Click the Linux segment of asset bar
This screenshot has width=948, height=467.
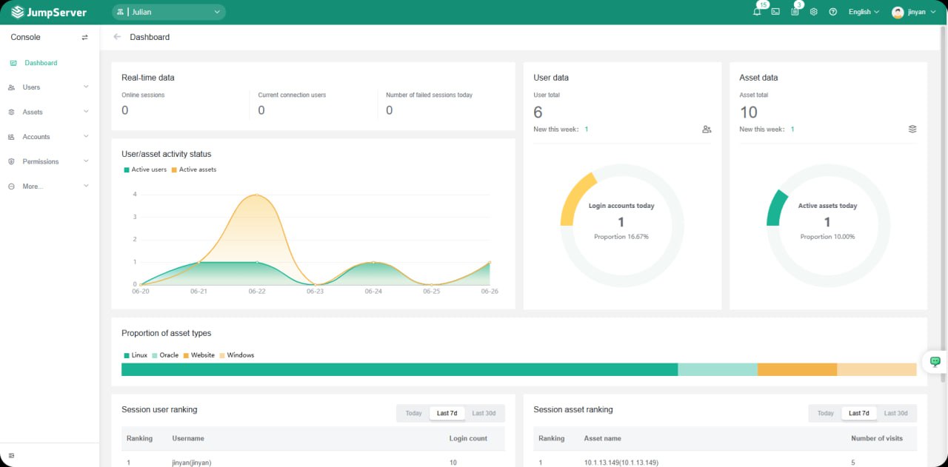(x=399, y=369)
